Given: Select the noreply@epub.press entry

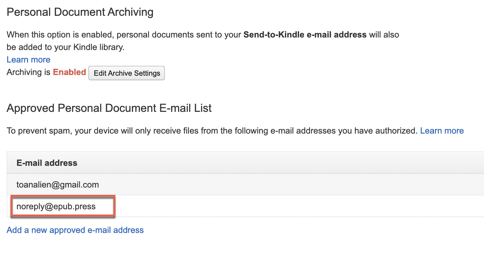Looking at the screenshot, I should click(56, 206).
